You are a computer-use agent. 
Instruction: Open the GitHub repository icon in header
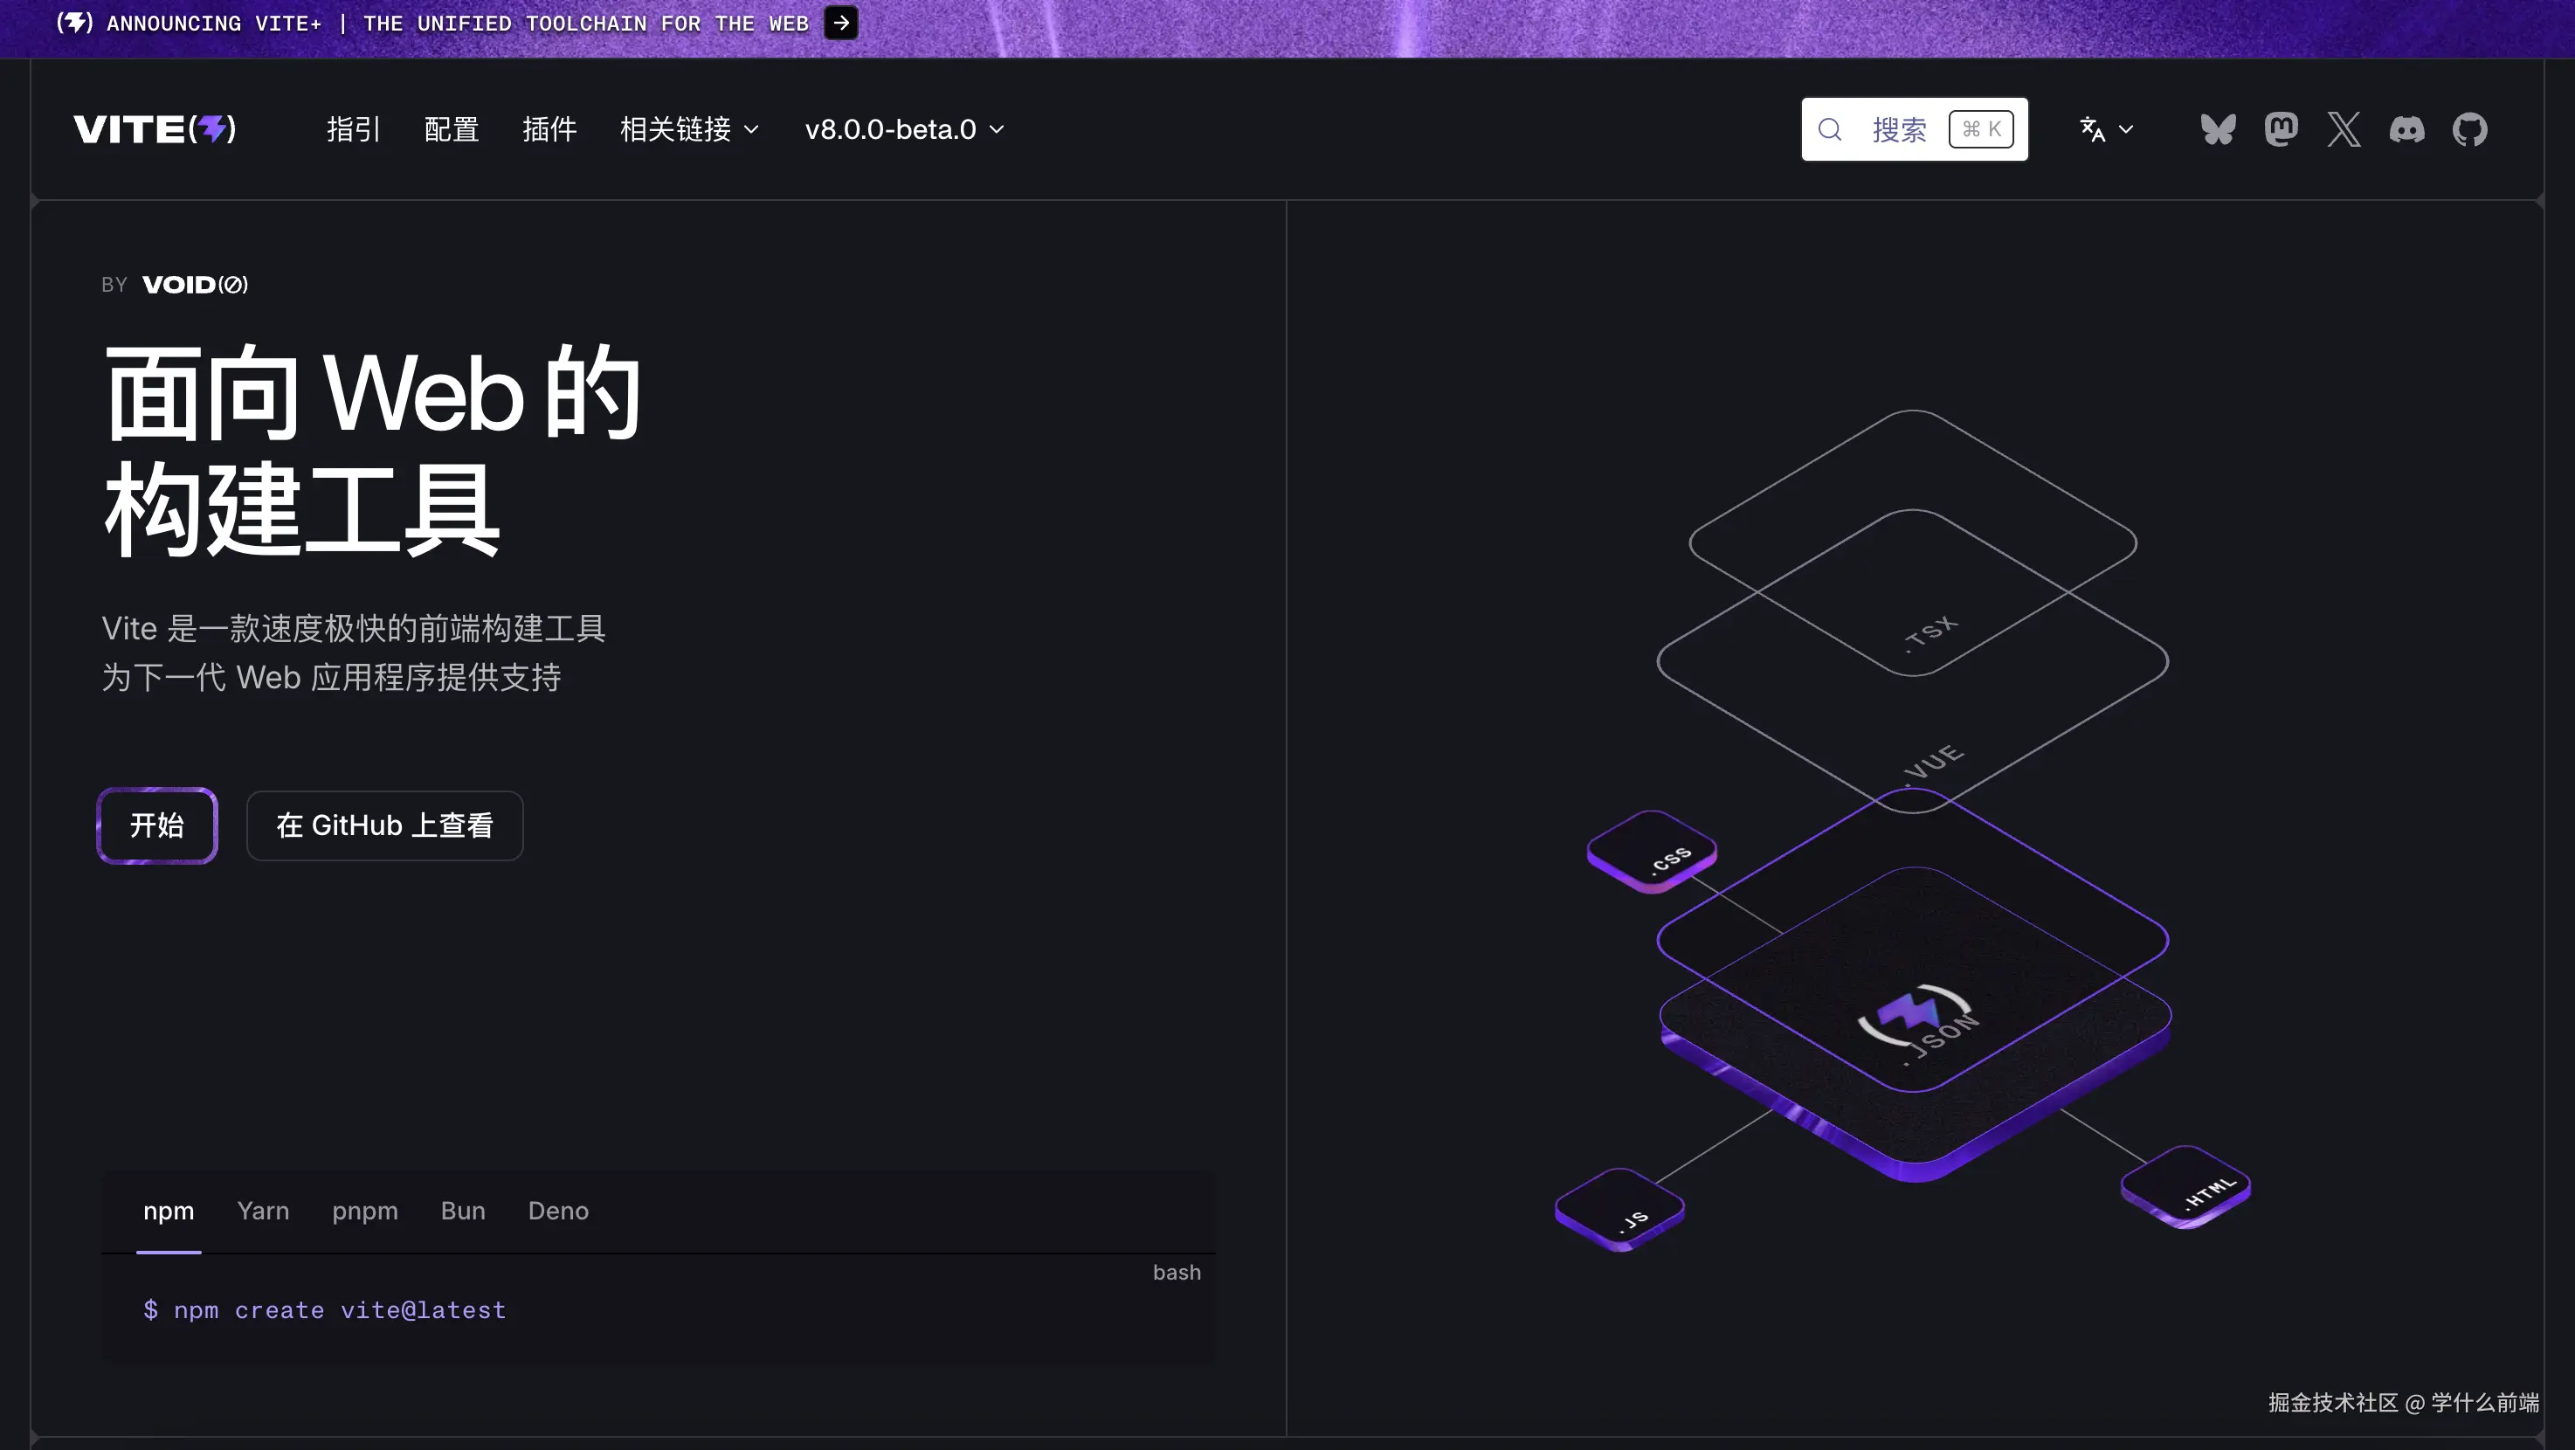point(2470,130)
